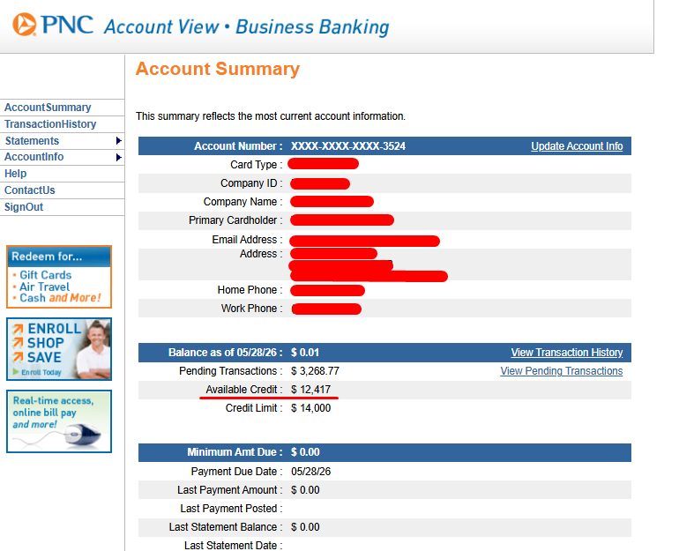
Task: Select the Statements menu item
Action: [32, 141]
